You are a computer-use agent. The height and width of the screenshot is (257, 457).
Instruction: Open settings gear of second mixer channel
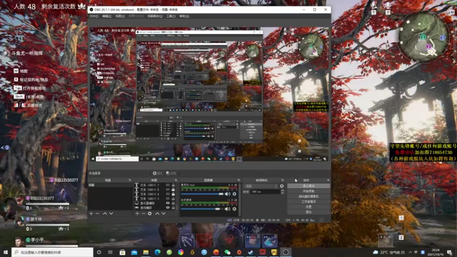(234, 208)
